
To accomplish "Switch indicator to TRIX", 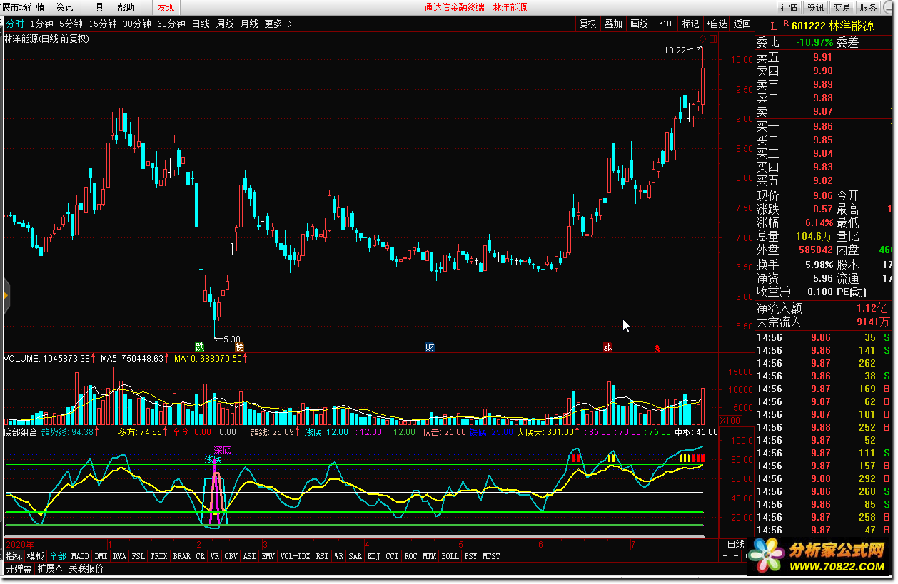I will [158, 556].
